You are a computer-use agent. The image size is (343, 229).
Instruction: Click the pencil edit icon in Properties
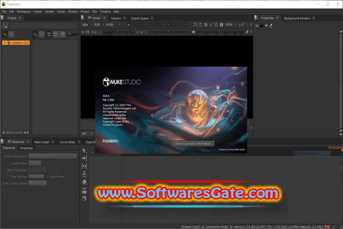(271, 25)
